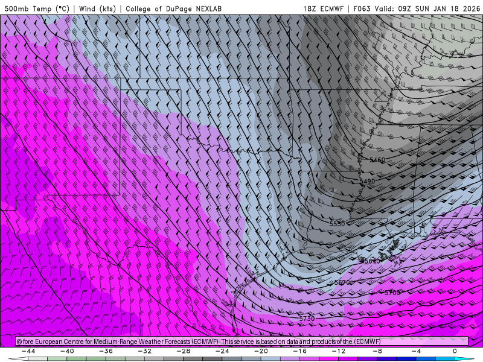Viewport: 483px width, 362px height.
Task: Select the 5490 height contour label
Action: pos(367,182)
